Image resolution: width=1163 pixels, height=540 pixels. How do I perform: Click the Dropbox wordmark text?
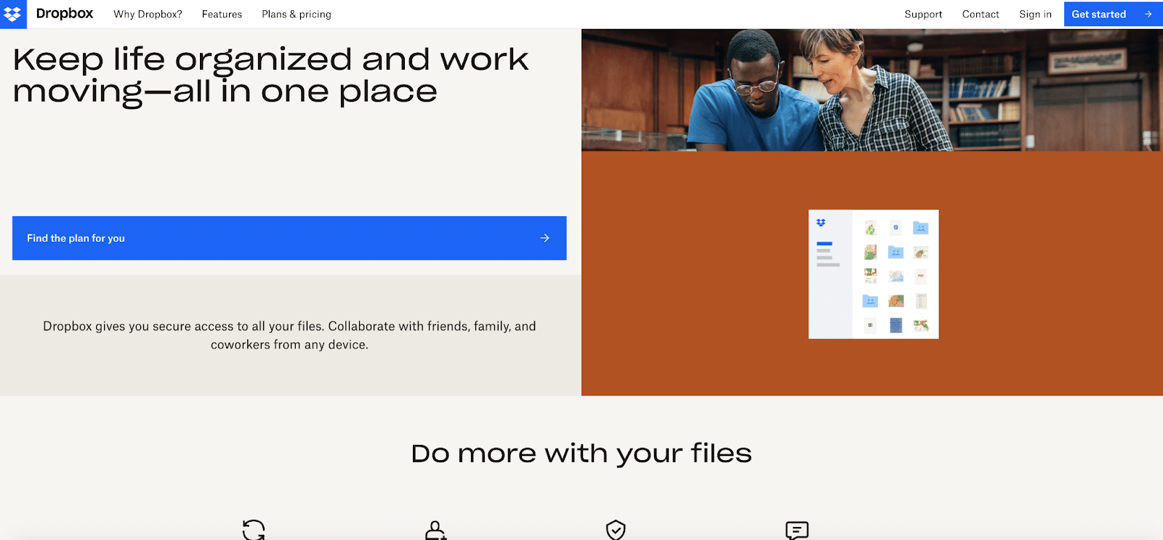(x=65, y=14)
